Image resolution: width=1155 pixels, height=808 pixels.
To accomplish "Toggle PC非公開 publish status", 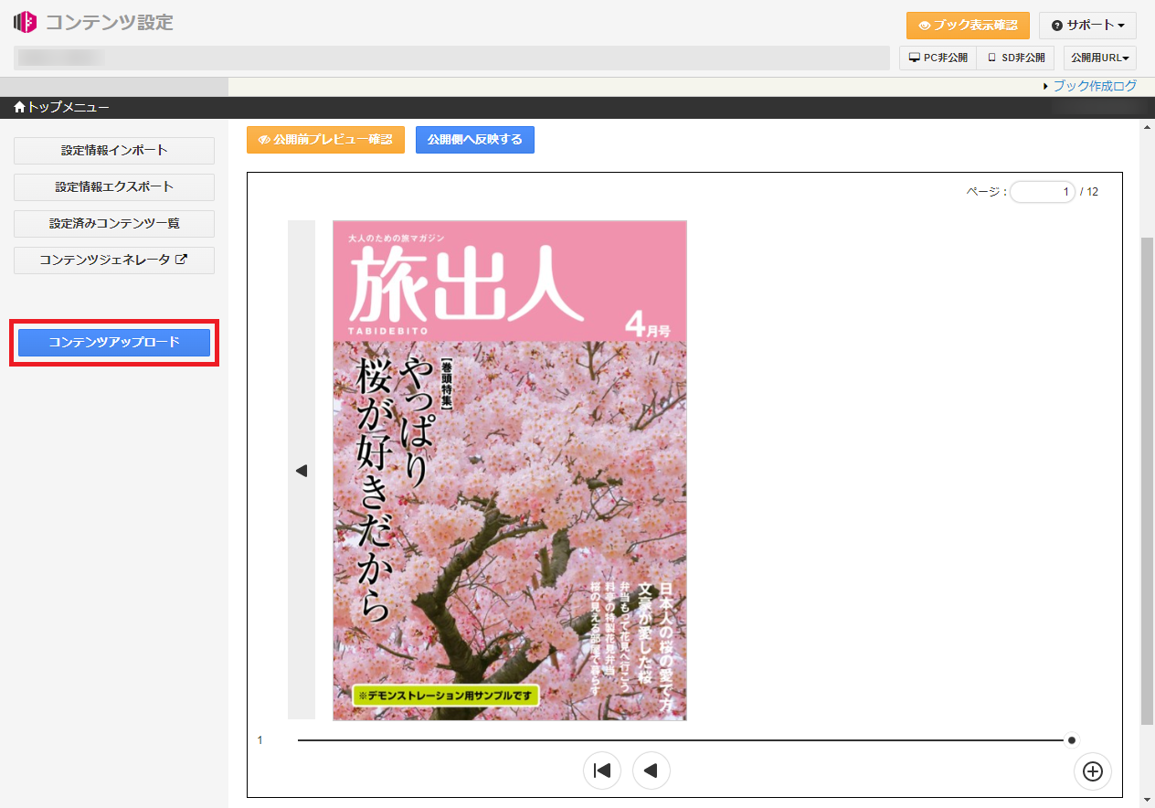I will 938,58.
